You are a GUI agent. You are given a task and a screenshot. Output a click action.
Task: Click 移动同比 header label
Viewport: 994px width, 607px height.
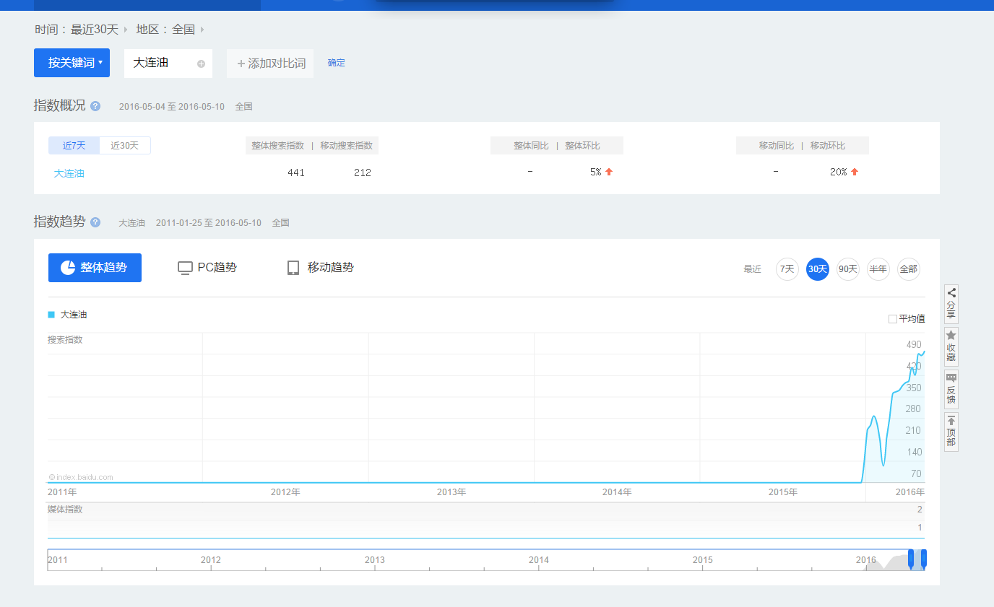(x=777, y=146)
